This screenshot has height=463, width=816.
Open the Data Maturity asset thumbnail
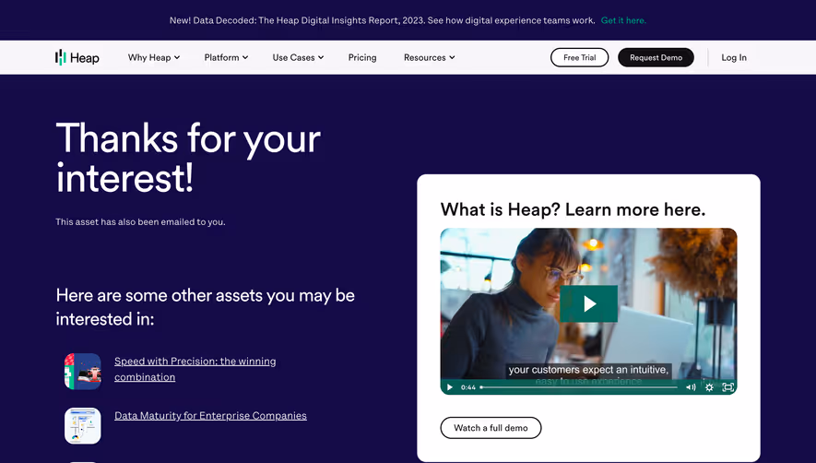click(x=83, y=425)
